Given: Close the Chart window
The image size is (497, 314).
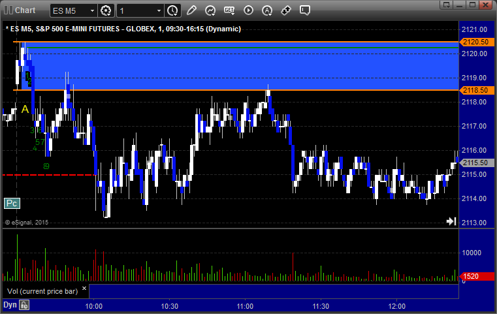Looking at the screenshot, I should click(485, 5).
